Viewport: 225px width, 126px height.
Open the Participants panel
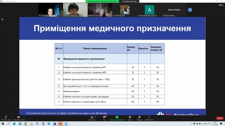pyautogui.click(x=92, y=118)
